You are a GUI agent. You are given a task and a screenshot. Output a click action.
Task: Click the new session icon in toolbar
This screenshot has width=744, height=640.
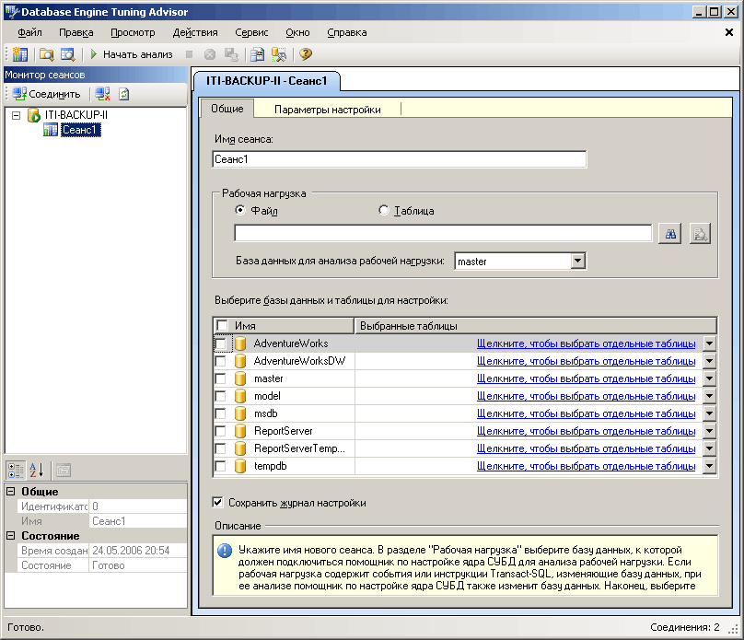click(19, 54)
